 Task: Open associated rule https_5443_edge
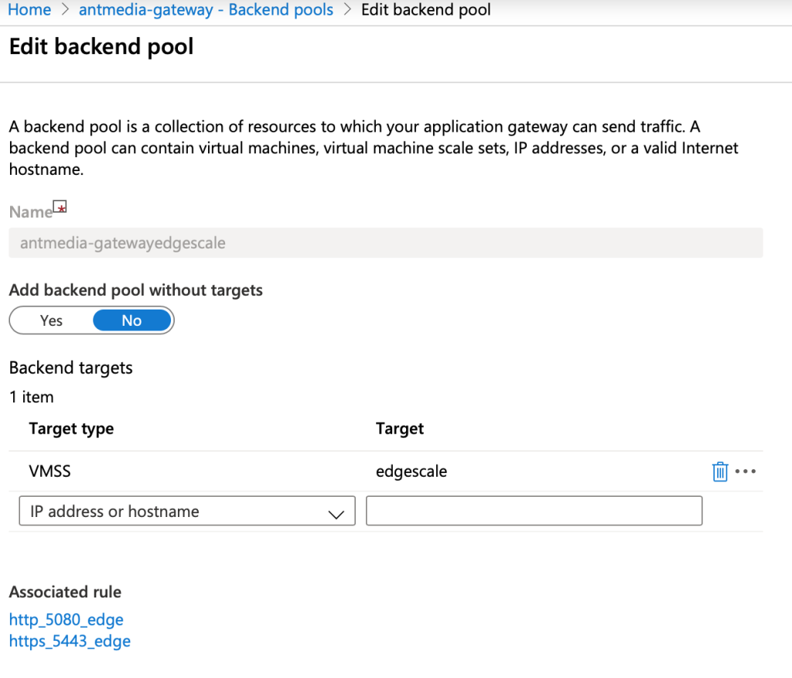point(70,641)
